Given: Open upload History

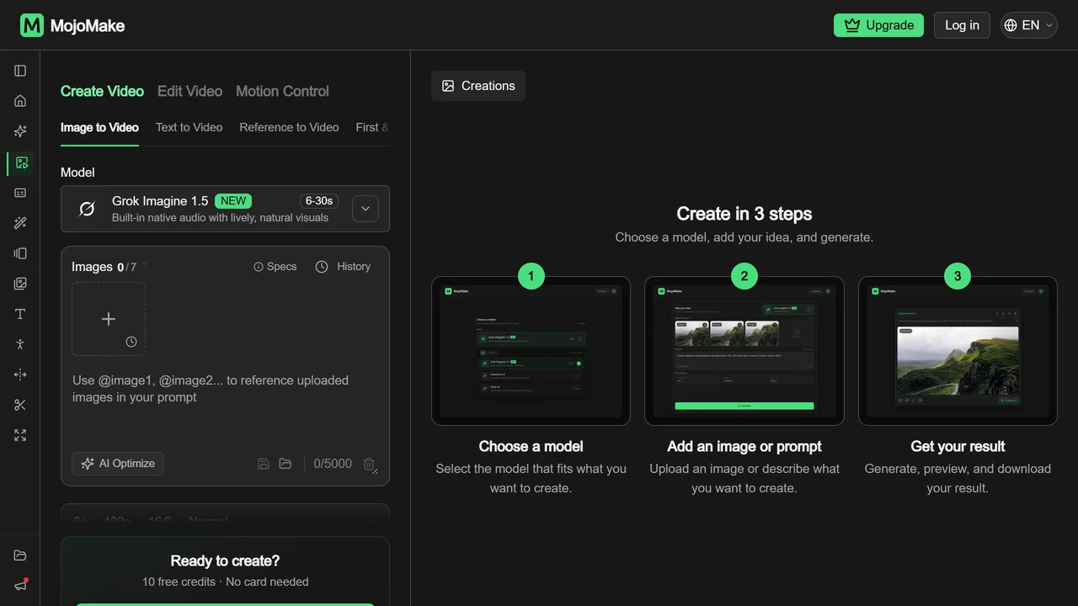Looking at the screenshot, I should tap(343, 267).
